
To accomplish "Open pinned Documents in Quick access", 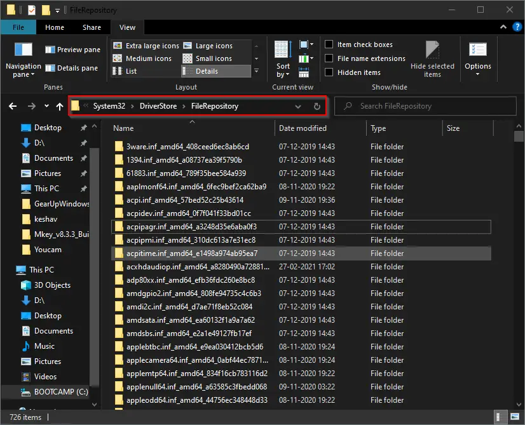I will click(x=53, y=158).
